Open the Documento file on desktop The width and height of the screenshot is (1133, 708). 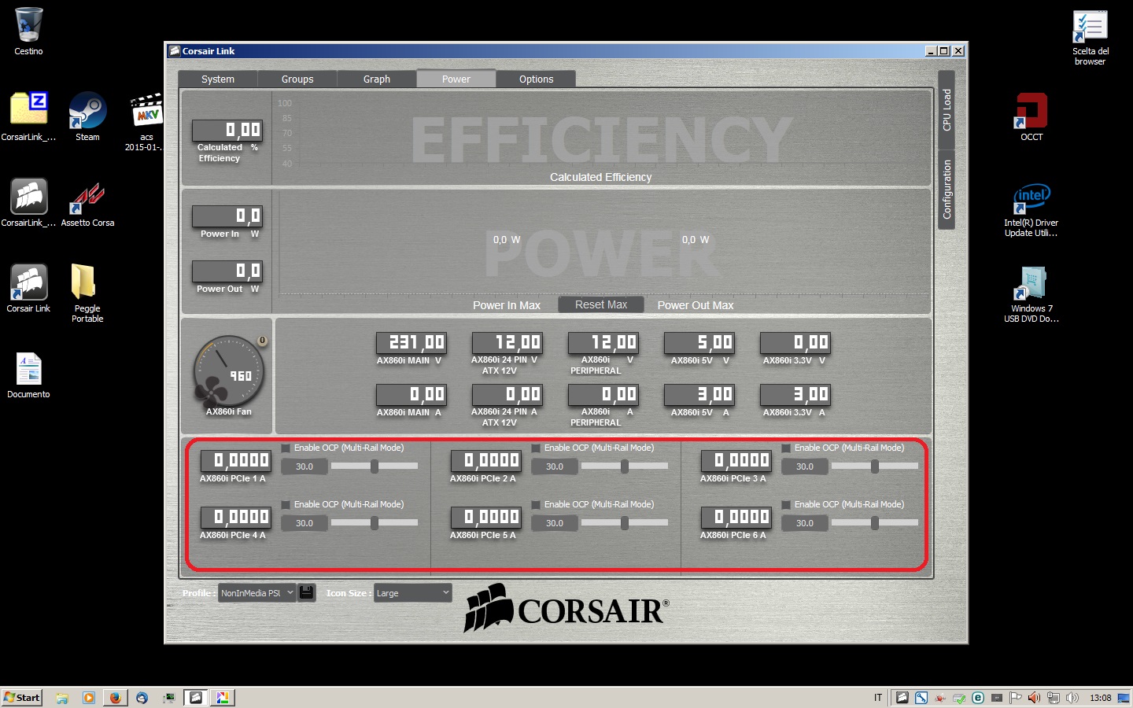click(28, 374)
